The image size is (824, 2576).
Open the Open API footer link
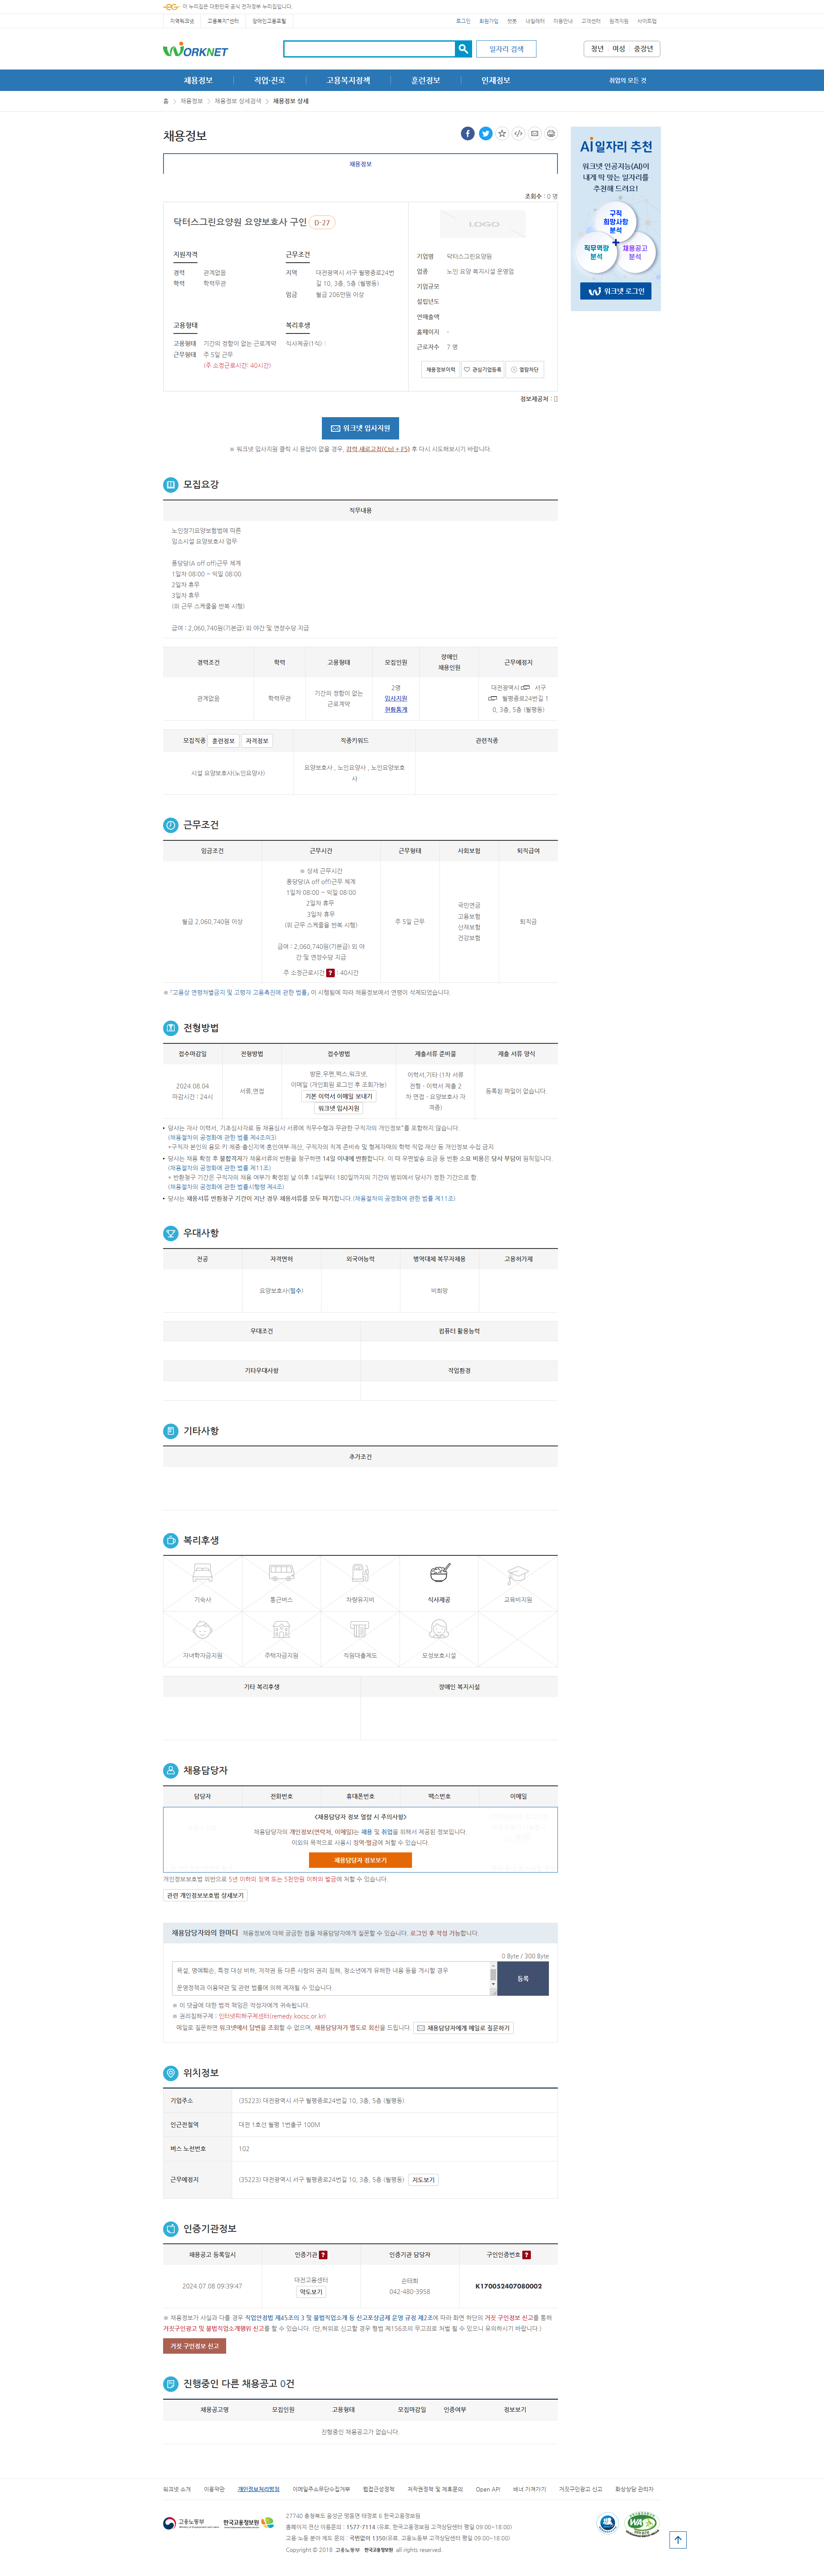(488, 2489)
